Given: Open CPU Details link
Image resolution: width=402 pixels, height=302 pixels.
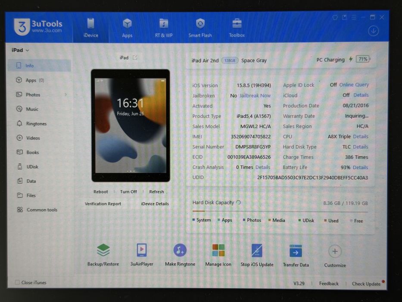Looking at the screenshot, I should click(361, 137).
